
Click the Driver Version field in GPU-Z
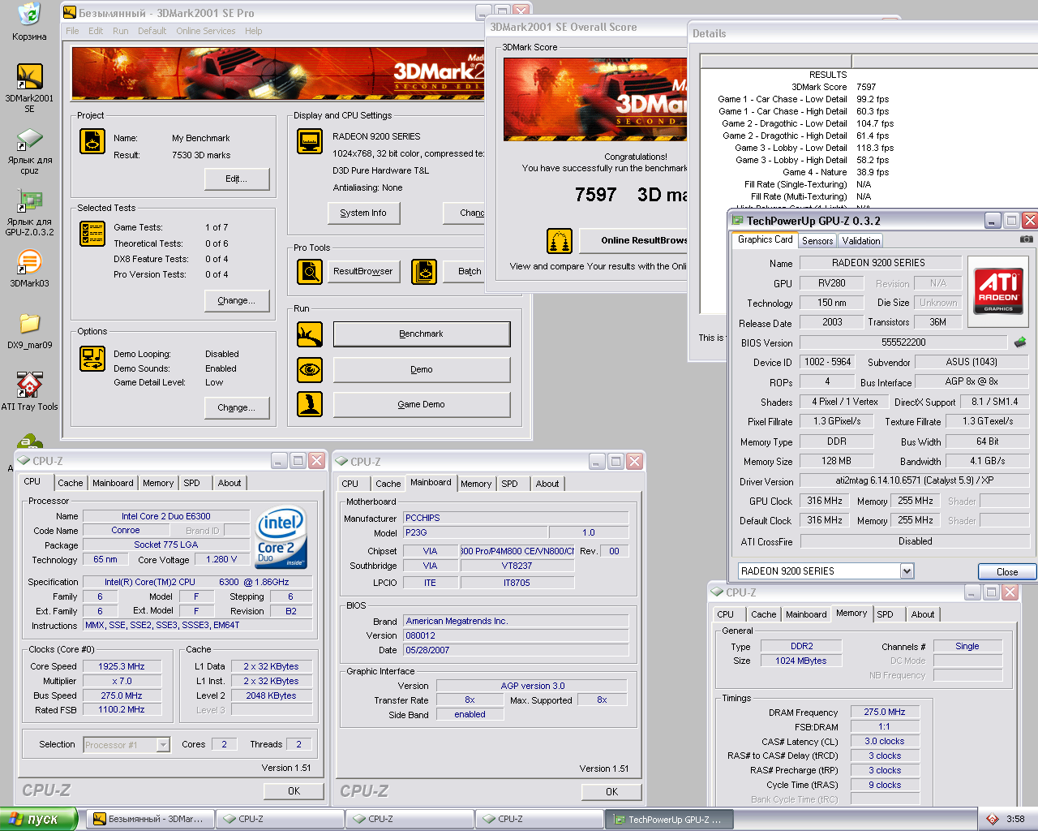pyautogui.click(x=915, y=480)
